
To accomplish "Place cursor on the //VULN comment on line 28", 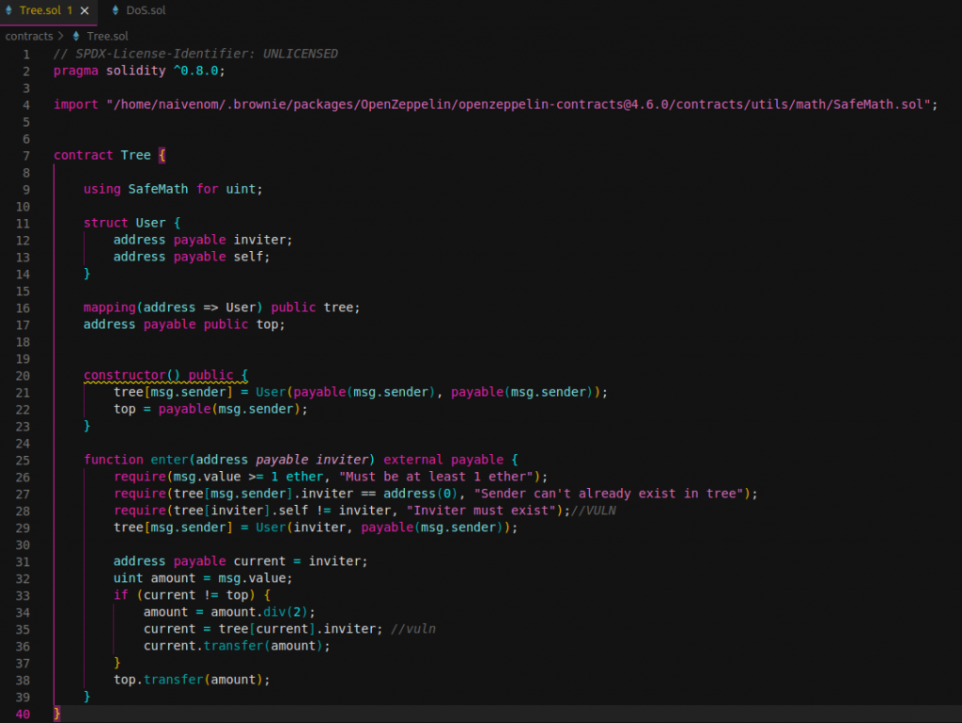I will coord(591,511).
